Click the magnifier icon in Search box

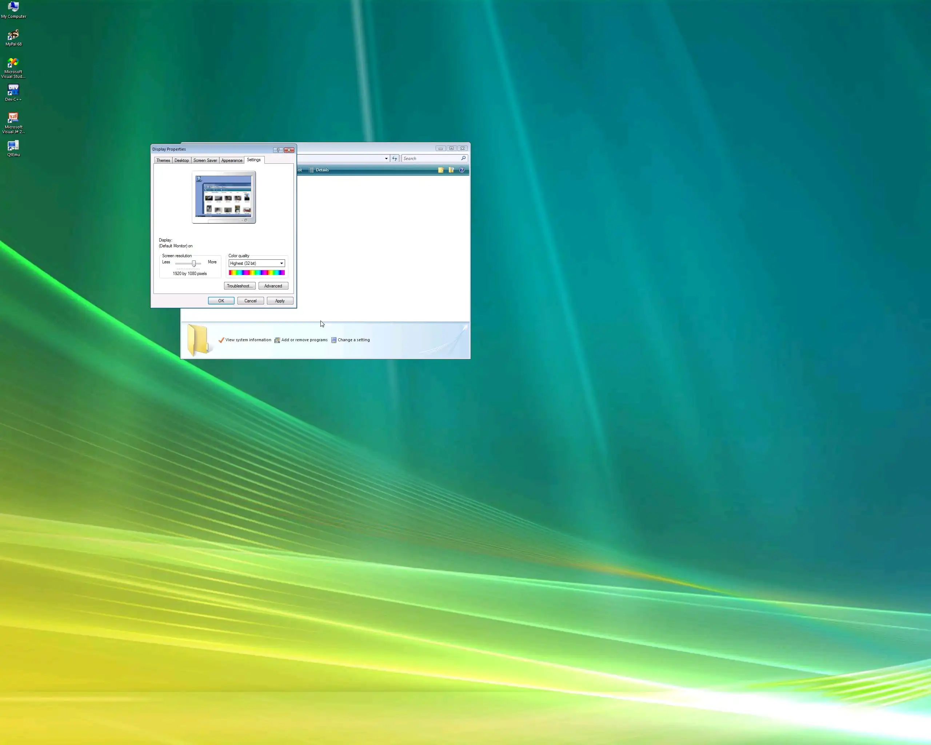463,159
